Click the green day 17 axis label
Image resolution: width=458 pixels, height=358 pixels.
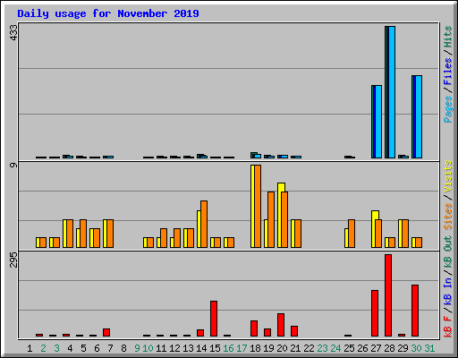tap(242, 348)
